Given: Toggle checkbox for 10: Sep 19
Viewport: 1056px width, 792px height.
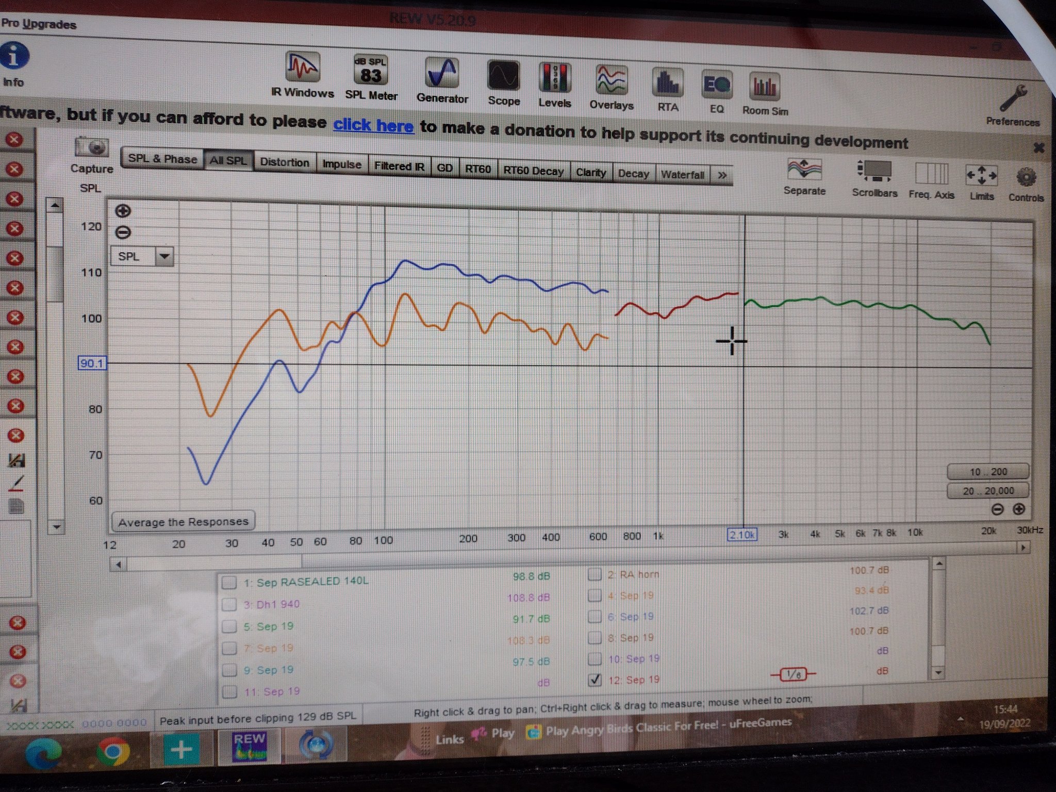Looking at the screenshot, I should [x=595, y=659].
